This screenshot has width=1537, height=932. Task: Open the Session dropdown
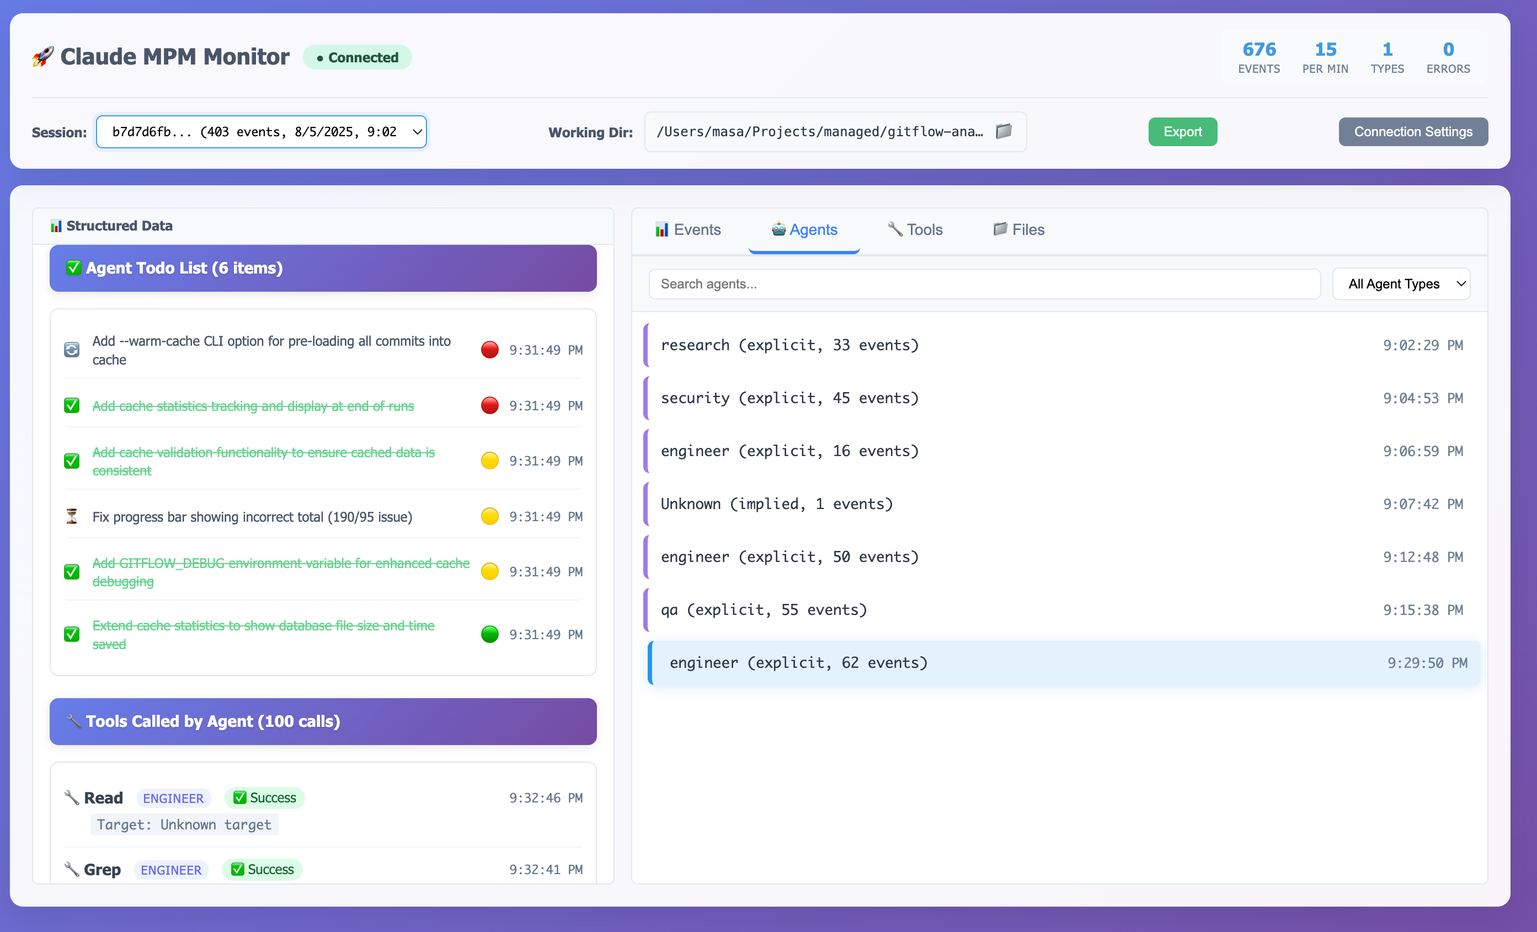click(261, 132)
